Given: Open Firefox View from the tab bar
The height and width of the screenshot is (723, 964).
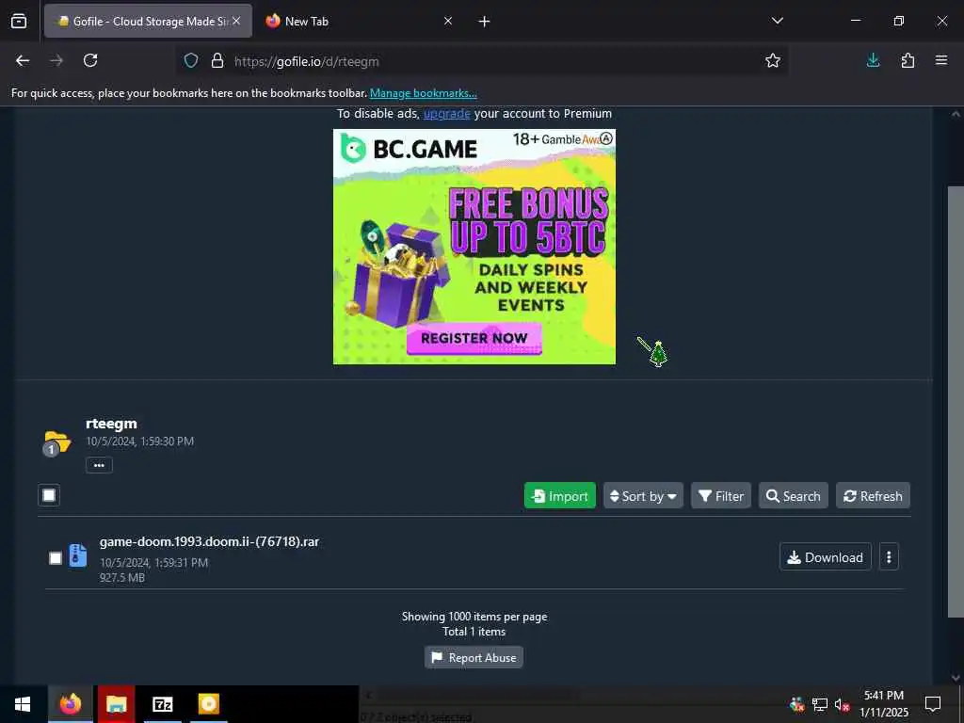Looking at the screenshot, I should [x=19, y=21].
